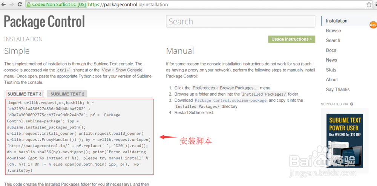
Task: Click 'Preferences > Browse Packages…' text
Action: coord(225,88)
